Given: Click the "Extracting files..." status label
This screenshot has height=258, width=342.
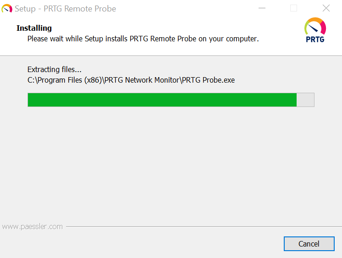Looking at the screenshot, I should [x=55, y=70].
